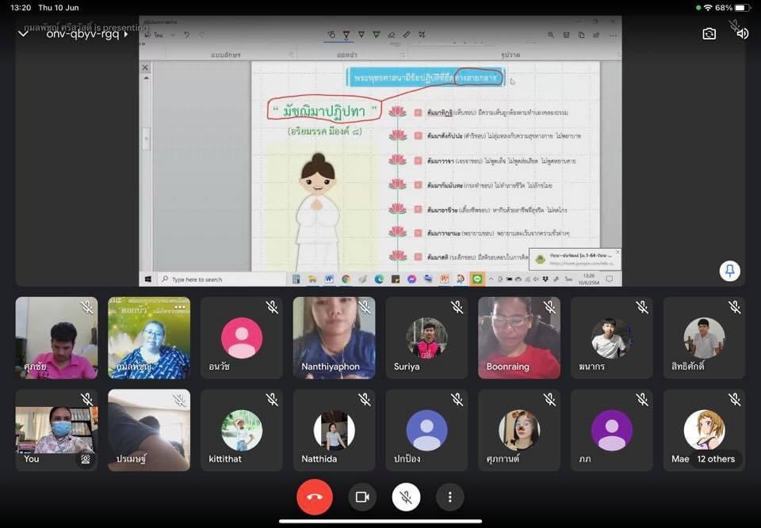Toggle the camera on or off
This screenshot has height=528, width=761.
tap(362, 497)
